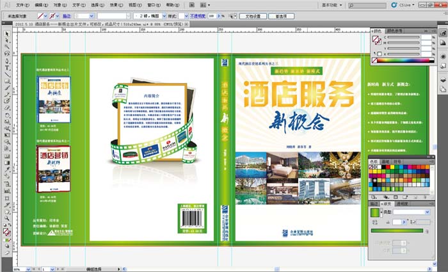Click the 不透明度 opacity link

[198, 16]
